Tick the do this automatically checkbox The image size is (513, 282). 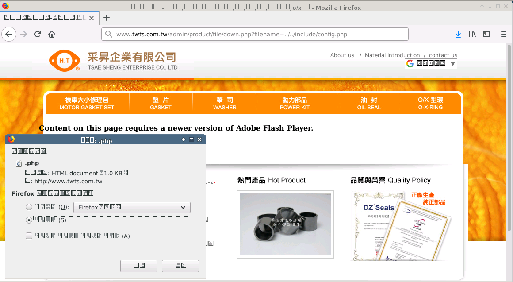[x=29, y=236]
